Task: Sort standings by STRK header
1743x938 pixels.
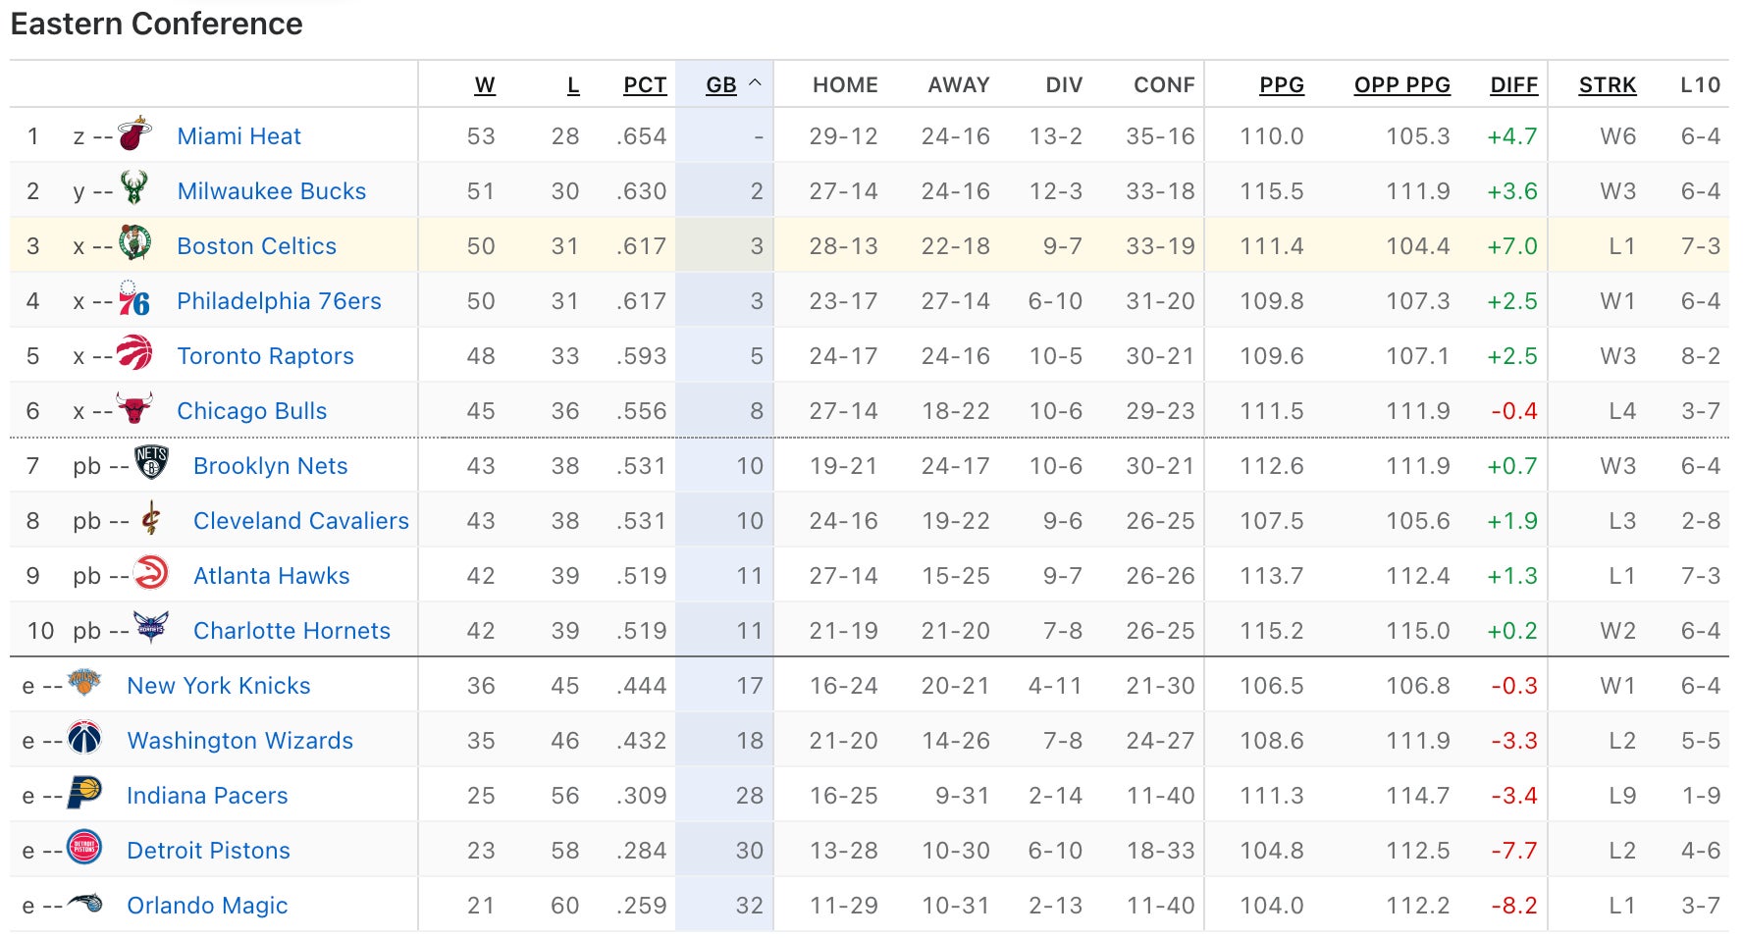Action: tap(1607, 85)
